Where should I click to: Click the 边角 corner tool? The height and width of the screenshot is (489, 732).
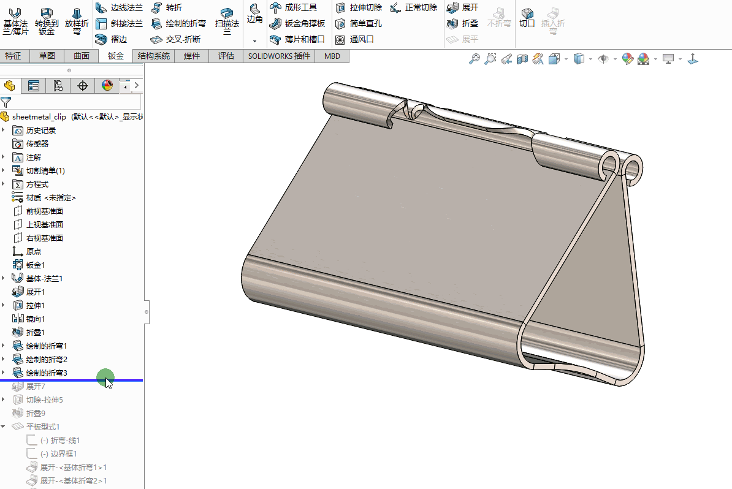click(x=254, y=14)
